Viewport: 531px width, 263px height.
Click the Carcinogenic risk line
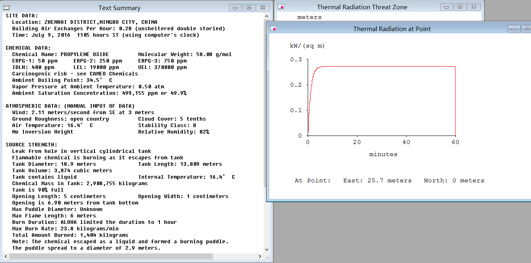pos(75,73)
